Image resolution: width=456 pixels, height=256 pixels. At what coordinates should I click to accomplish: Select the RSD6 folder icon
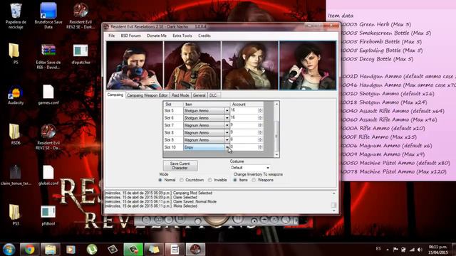[14, 134]
